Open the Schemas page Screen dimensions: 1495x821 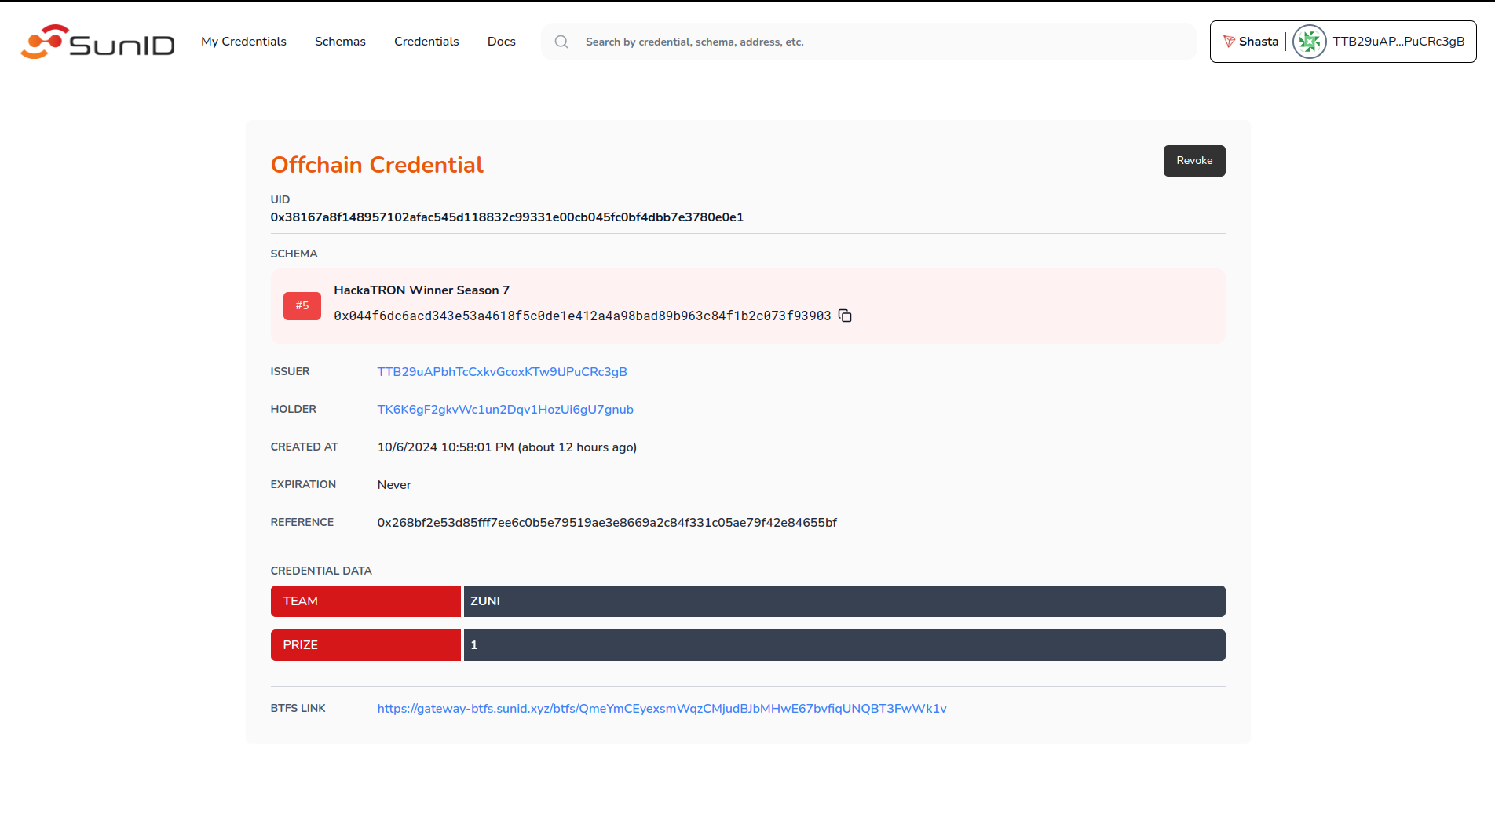click(340, 42)
